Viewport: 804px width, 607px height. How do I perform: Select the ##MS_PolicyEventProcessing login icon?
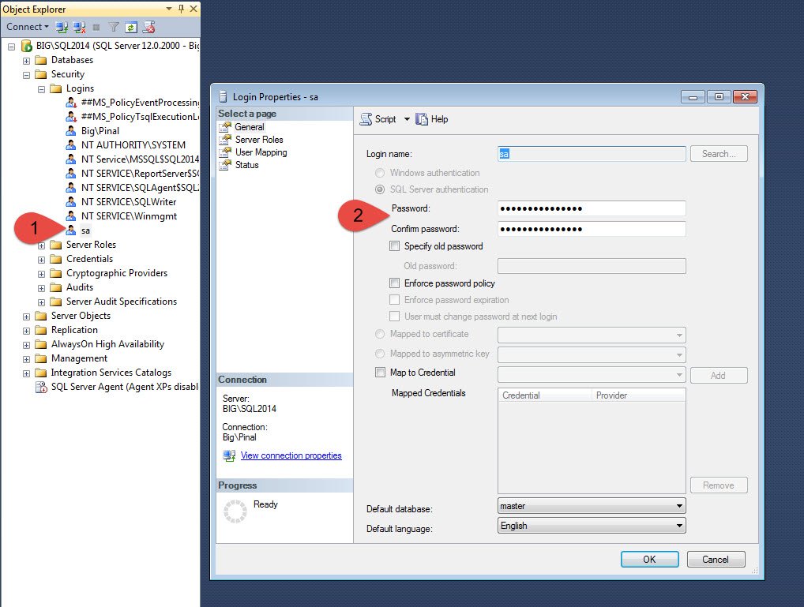[x=71, y=103]
